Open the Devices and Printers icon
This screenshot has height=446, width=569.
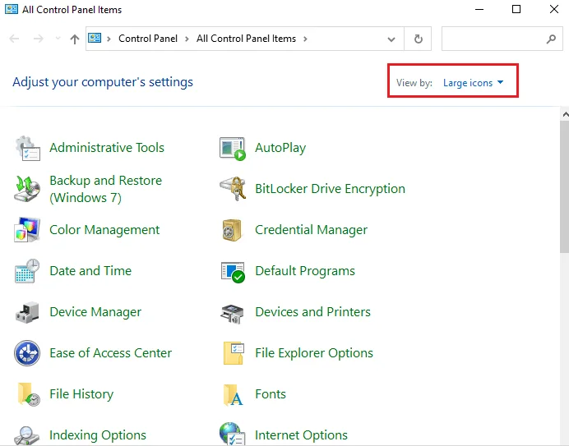[x=232, y=314]
